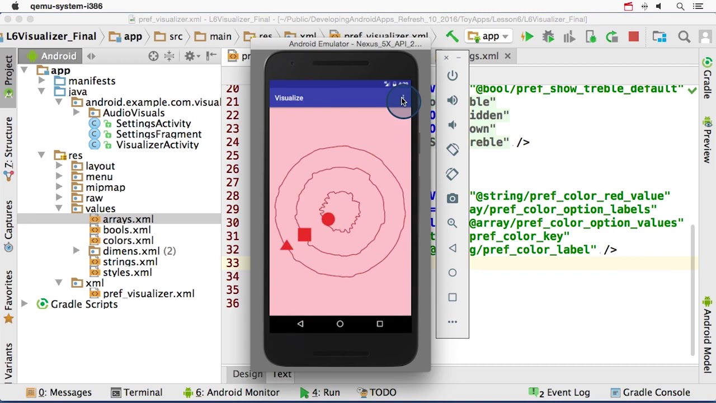Click the Search Everywhere magnifier icon

coord(684,37)
